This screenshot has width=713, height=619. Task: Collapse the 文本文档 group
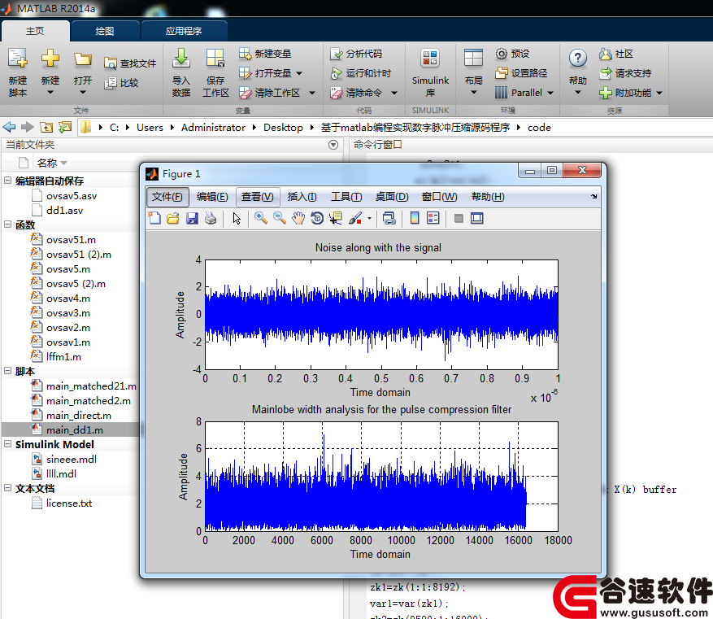coord(8,488)
